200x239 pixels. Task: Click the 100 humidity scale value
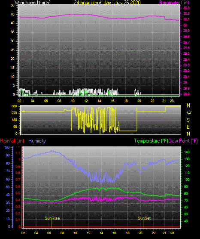point(7,147)
